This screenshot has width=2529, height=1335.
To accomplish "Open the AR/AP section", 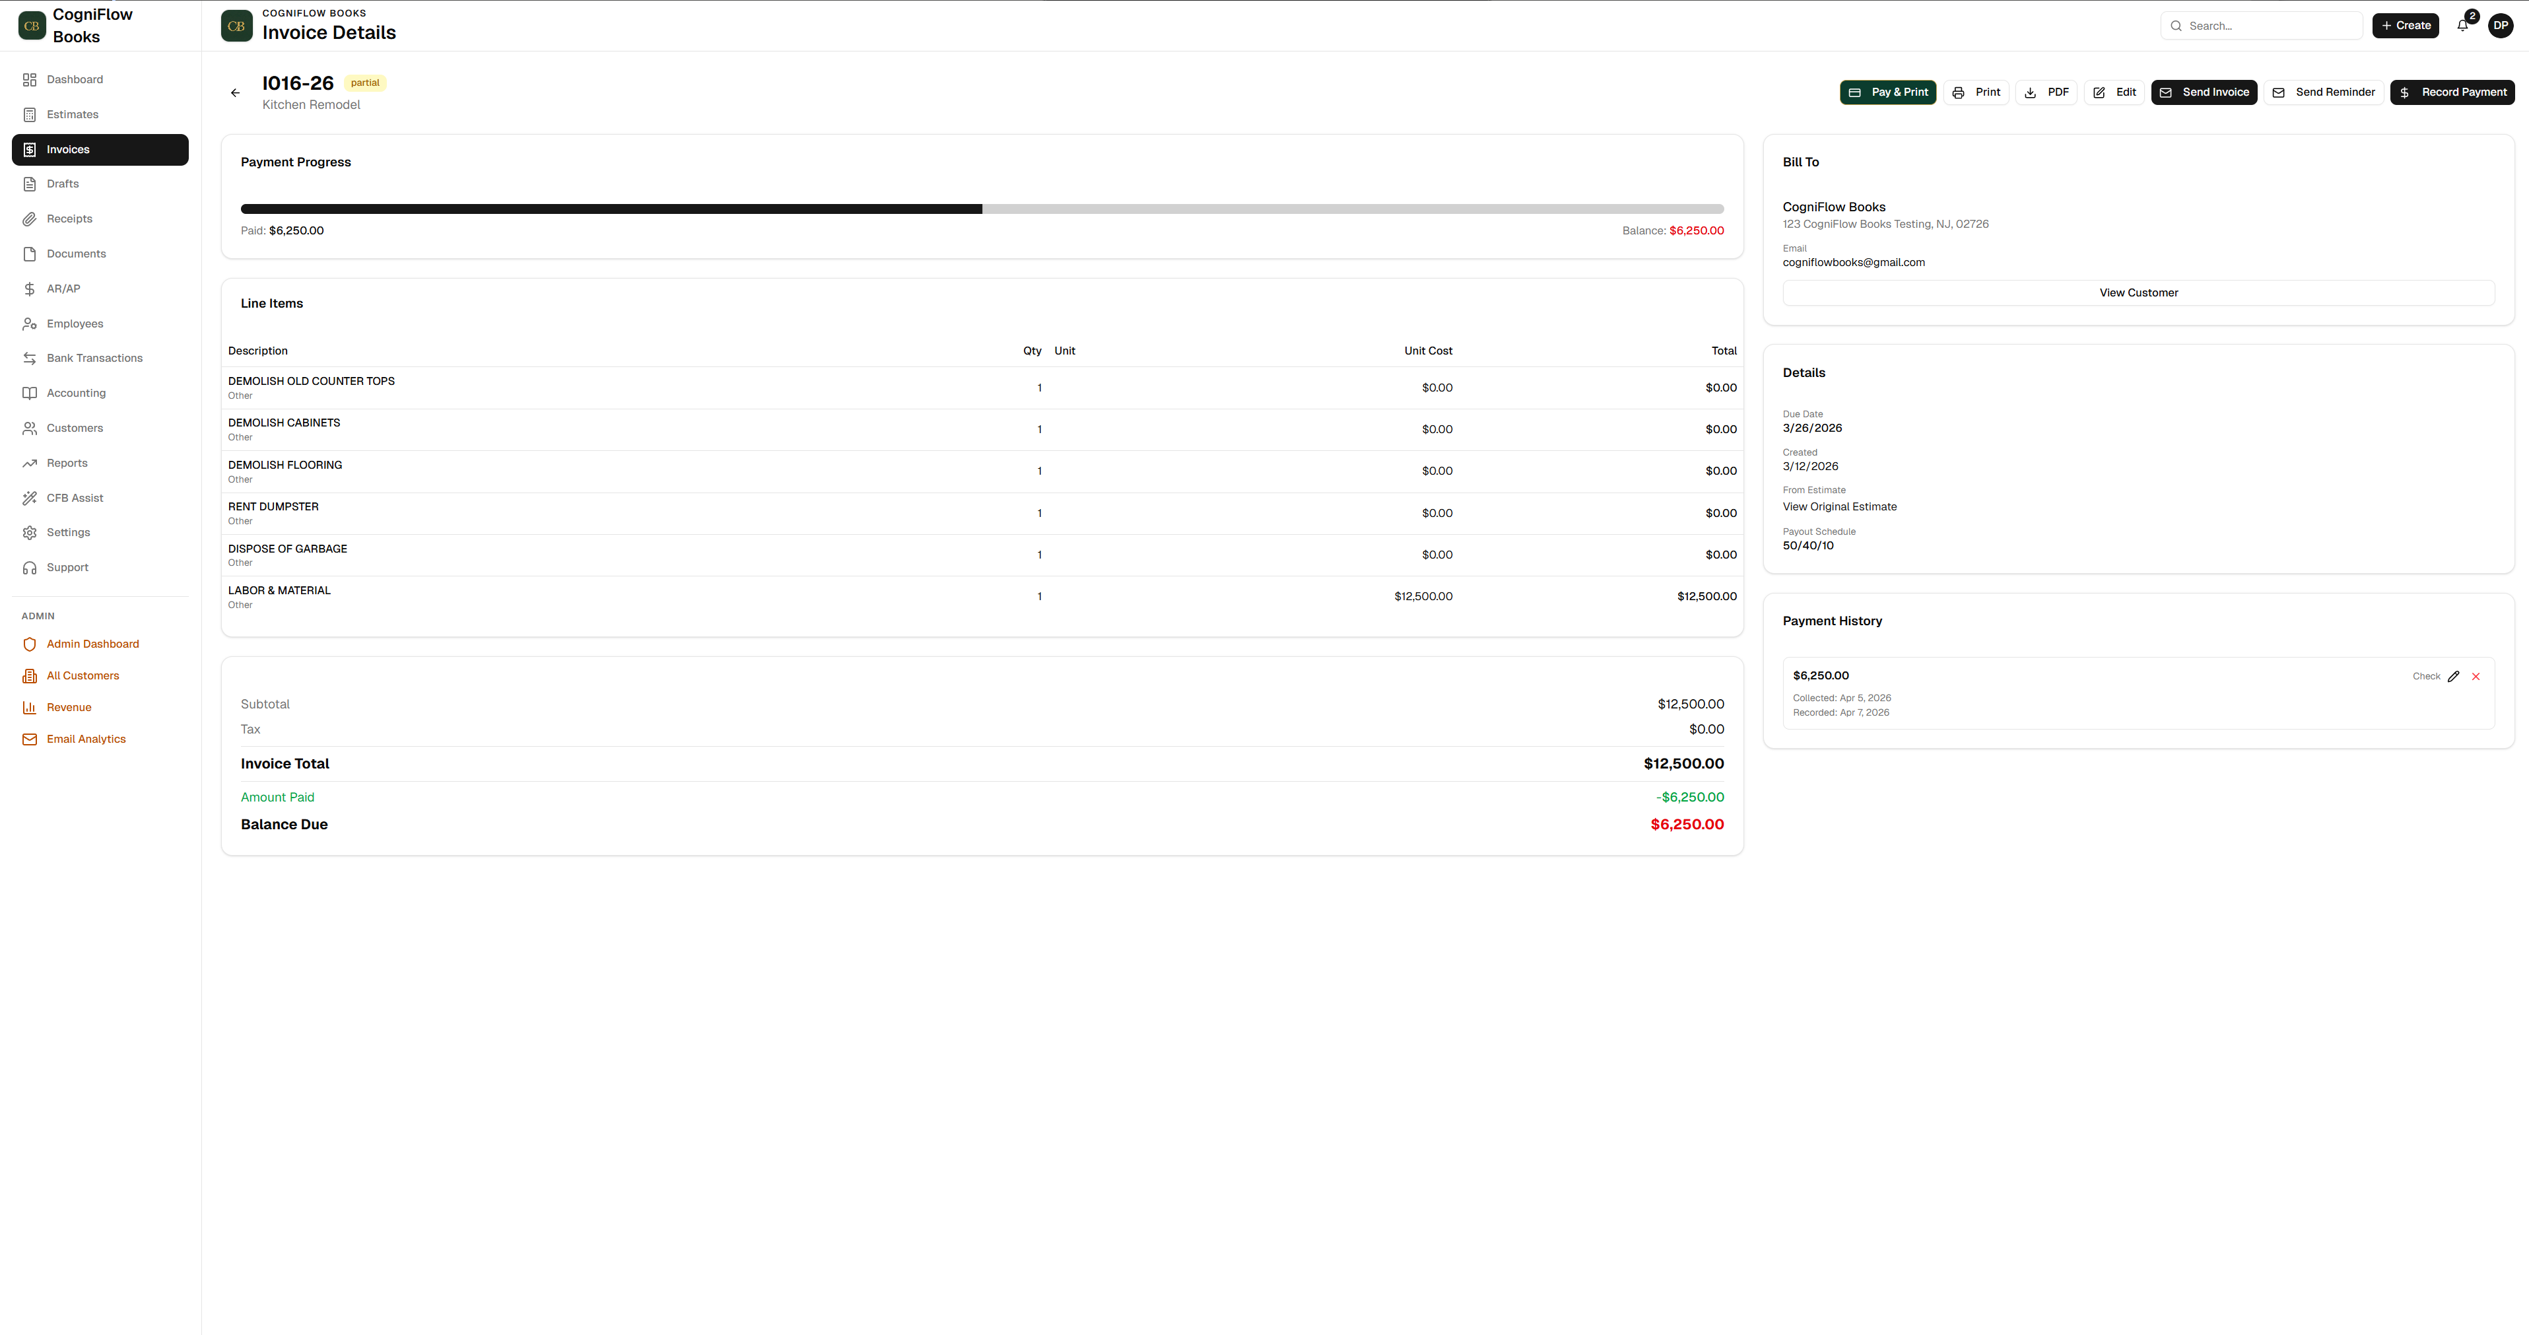I will [x=65, y=288].
